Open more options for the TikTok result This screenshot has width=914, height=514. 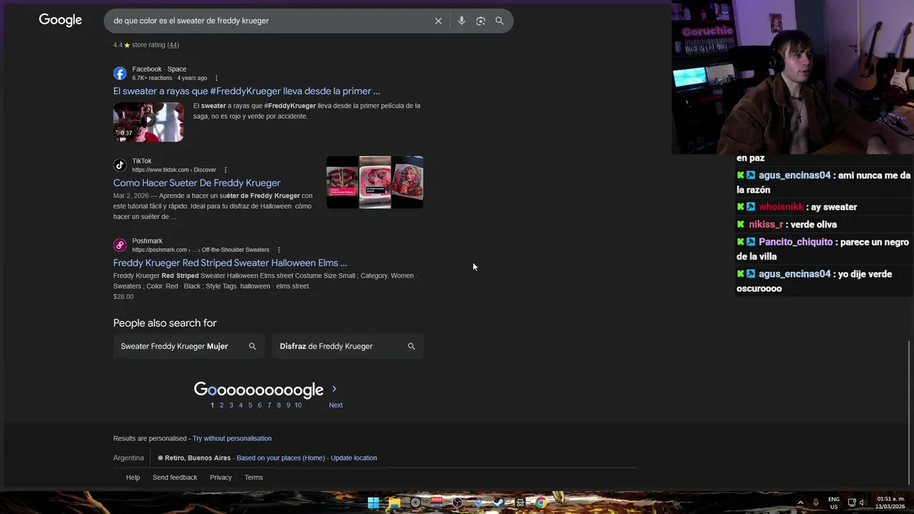tap(226, 170)
